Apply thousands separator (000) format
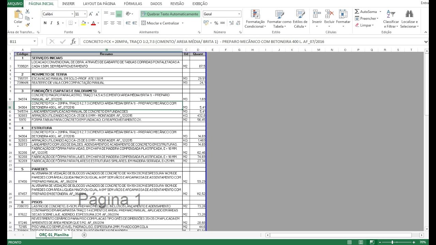436x245 pixels. 222,23
